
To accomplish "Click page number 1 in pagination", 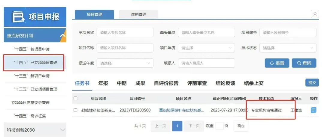I will tap(177, 126).
